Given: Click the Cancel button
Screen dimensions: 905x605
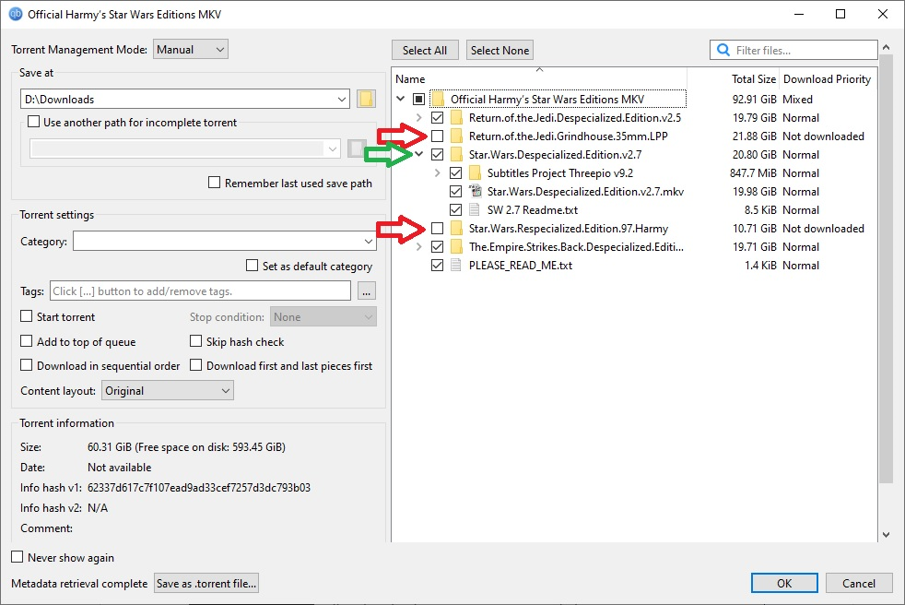Looking at the screenshot, I should 859,583.
